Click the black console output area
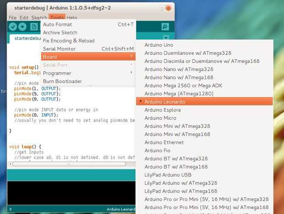284x214 pixels. (x=71, y=193)
